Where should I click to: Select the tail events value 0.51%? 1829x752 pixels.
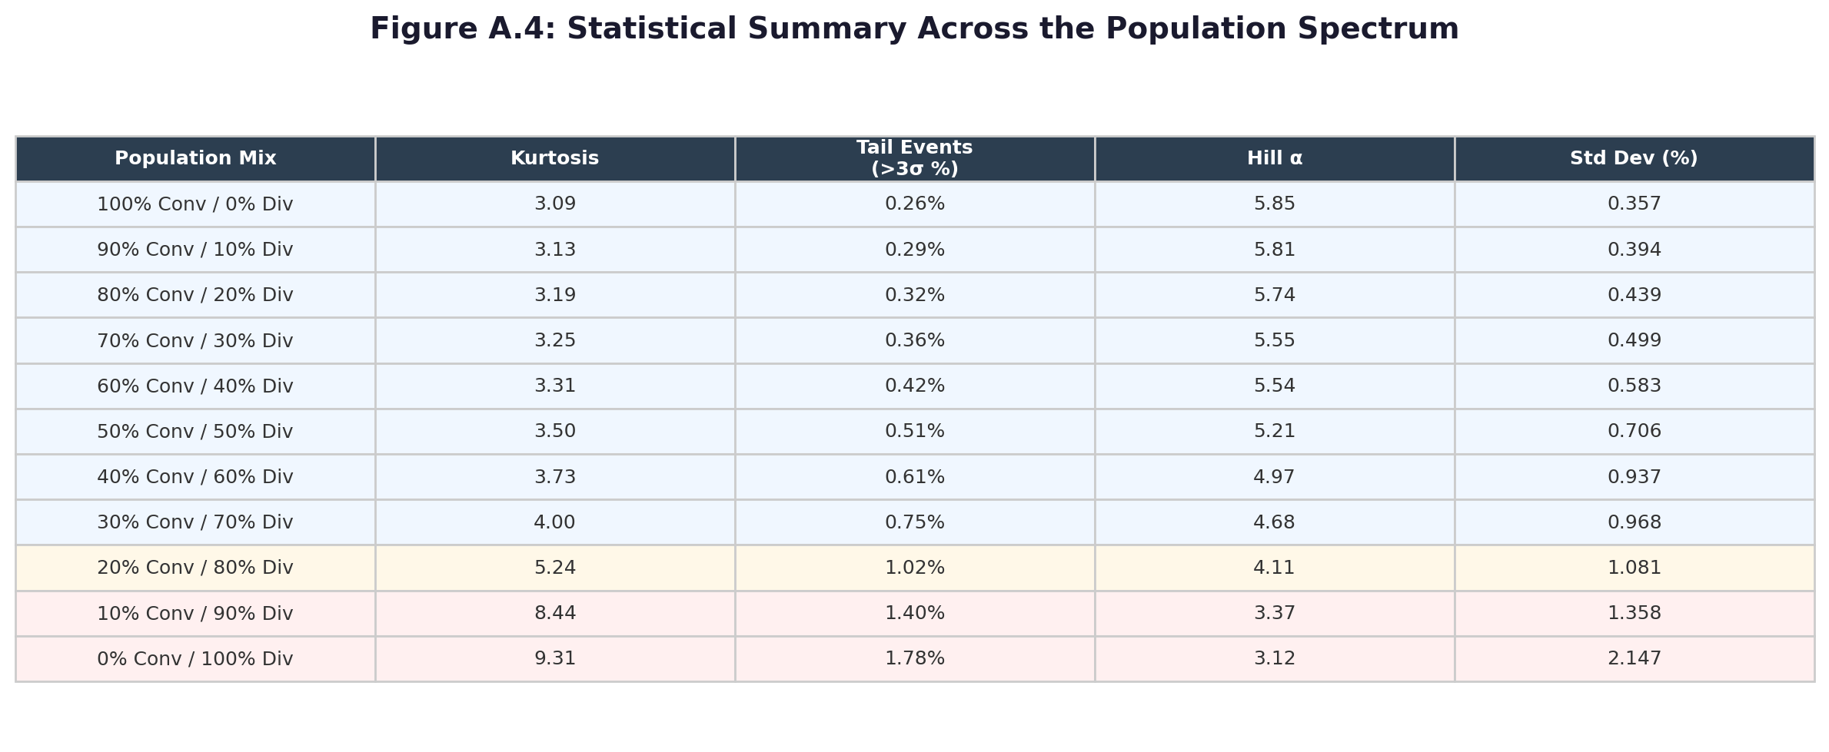pos(915,432)
